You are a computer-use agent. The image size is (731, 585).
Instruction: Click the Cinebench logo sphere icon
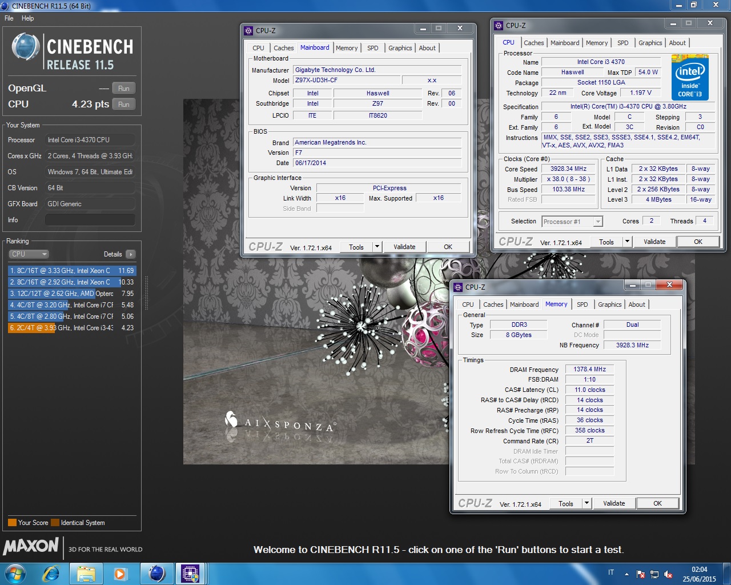(26, 47)
